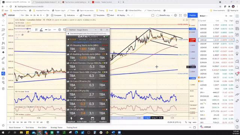This screenshot has height=135, width=240.
Task: Open the pattern tools icon
Action: [3, 43]
